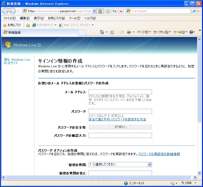The width and height of the screenshot is (203, 187).
Task: Click the Print icon
Action: (x=129, y=32)
